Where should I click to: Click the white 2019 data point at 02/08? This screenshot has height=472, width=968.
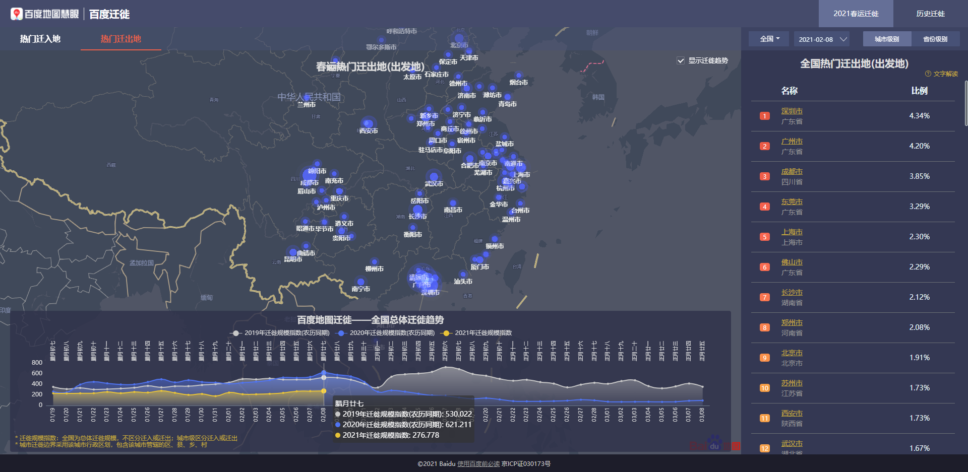pyautogui.click(x=324, y=377)
